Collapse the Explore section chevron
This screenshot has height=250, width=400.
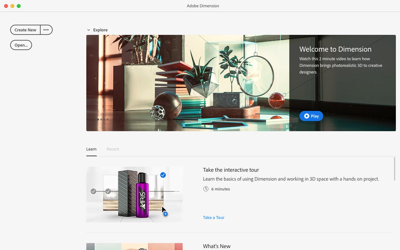tap(89, 30)
